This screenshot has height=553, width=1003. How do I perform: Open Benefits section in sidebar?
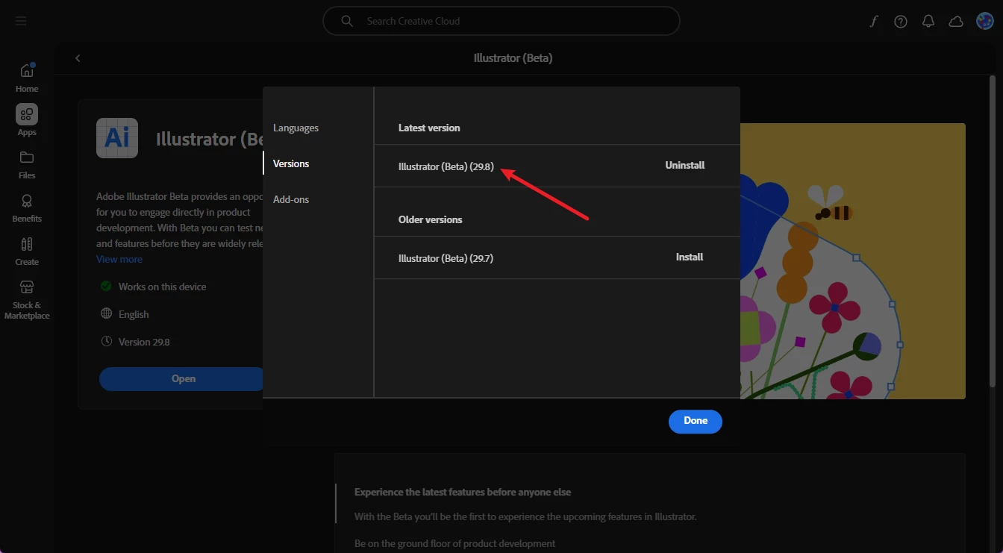[x=27, y=207]
